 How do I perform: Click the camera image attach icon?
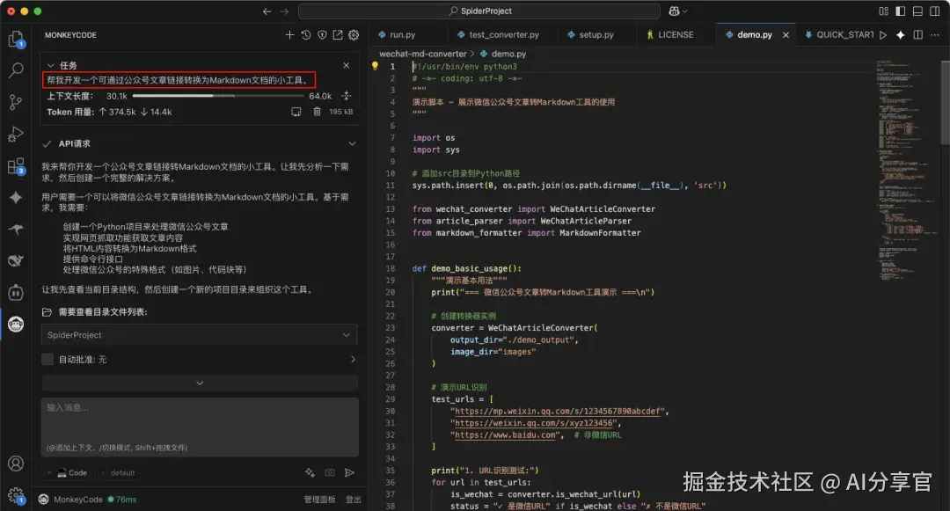(330, 472)
